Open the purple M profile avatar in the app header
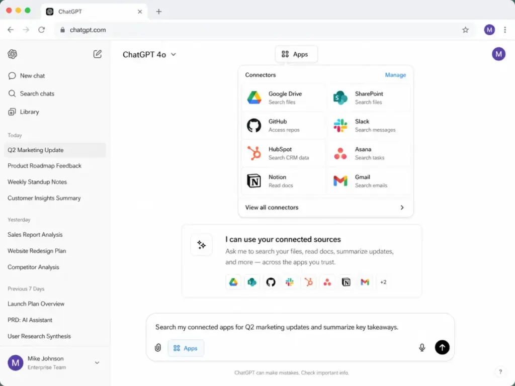This screenshot has height=386, width=515. (498, 54)
